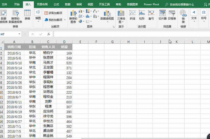The image size is (210, 139).
Task: Select row 7 header
Action: (2, 78)
